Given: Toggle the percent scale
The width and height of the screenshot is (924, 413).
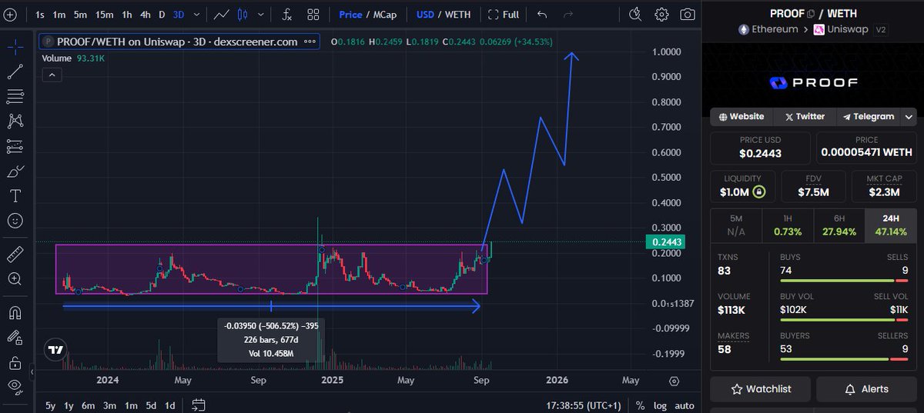Looking at the screenshot, I should pyautogui.click(x=640, y=405).
